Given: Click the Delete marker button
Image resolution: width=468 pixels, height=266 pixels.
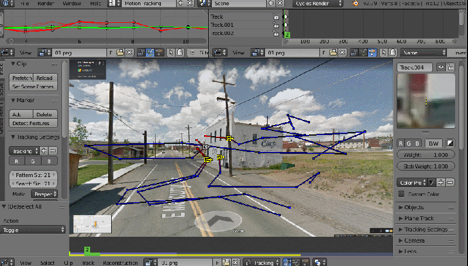Looking at the screenshot, I should tap(46, 115).
